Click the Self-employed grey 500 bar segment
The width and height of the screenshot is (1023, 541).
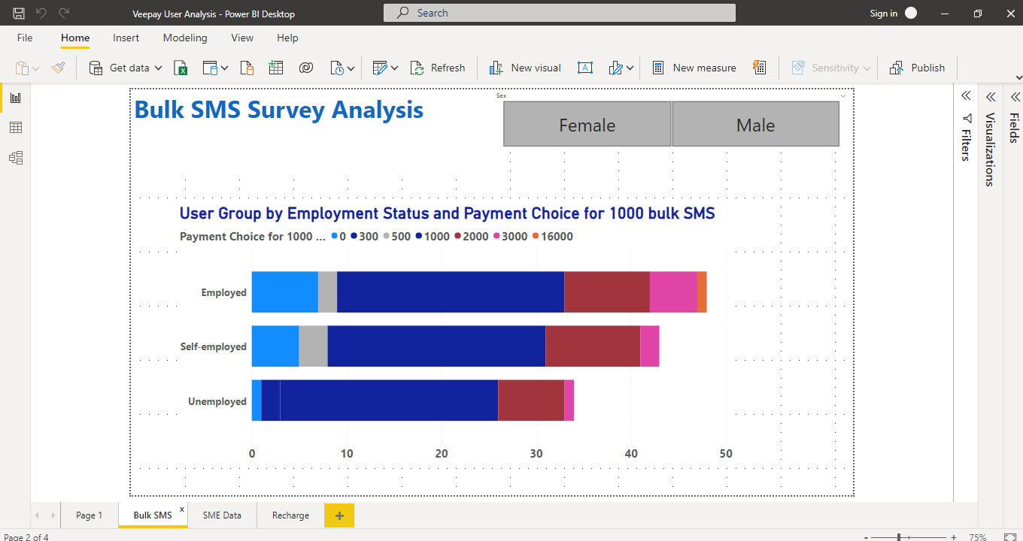tap(314, 346)
